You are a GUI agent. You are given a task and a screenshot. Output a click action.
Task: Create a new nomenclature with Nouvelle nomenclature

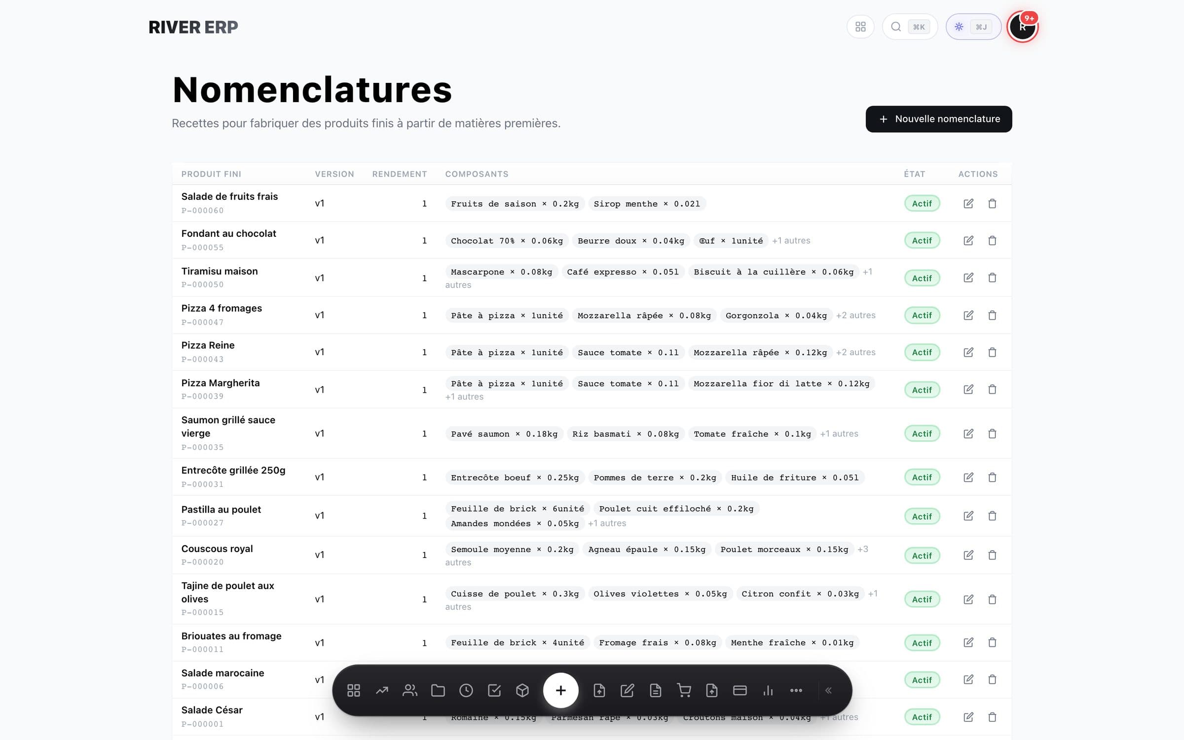[938, 119]
